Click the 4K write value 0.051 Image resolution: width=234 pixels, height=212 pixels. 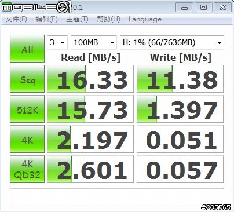point(180,139)
